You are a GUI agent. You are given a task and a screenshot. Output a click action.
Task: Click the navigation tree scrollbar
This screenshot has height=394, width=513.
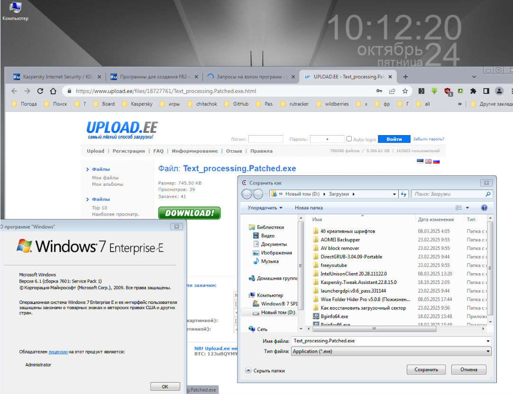301,266
